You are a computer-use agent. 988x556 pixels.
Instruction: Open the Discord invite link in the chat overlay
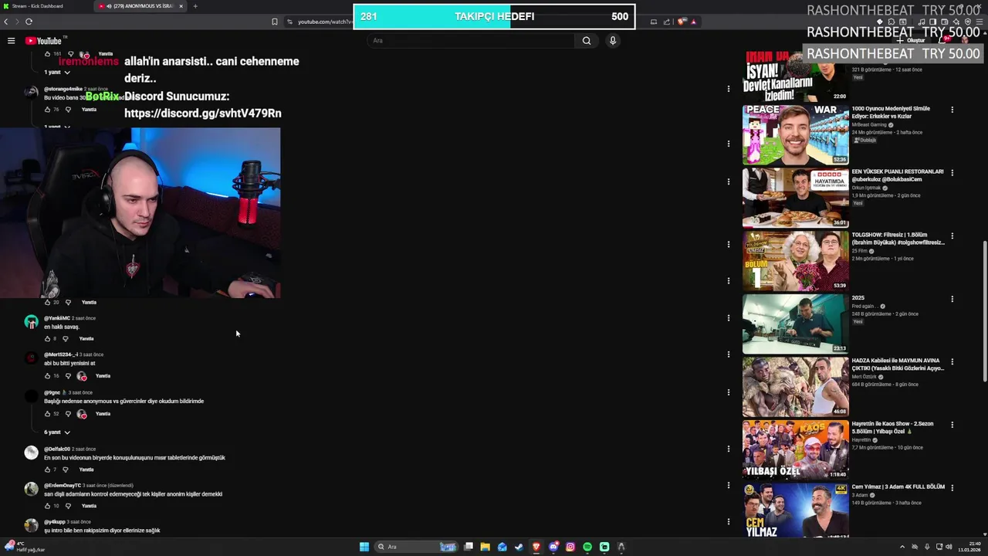click(202, 114)
